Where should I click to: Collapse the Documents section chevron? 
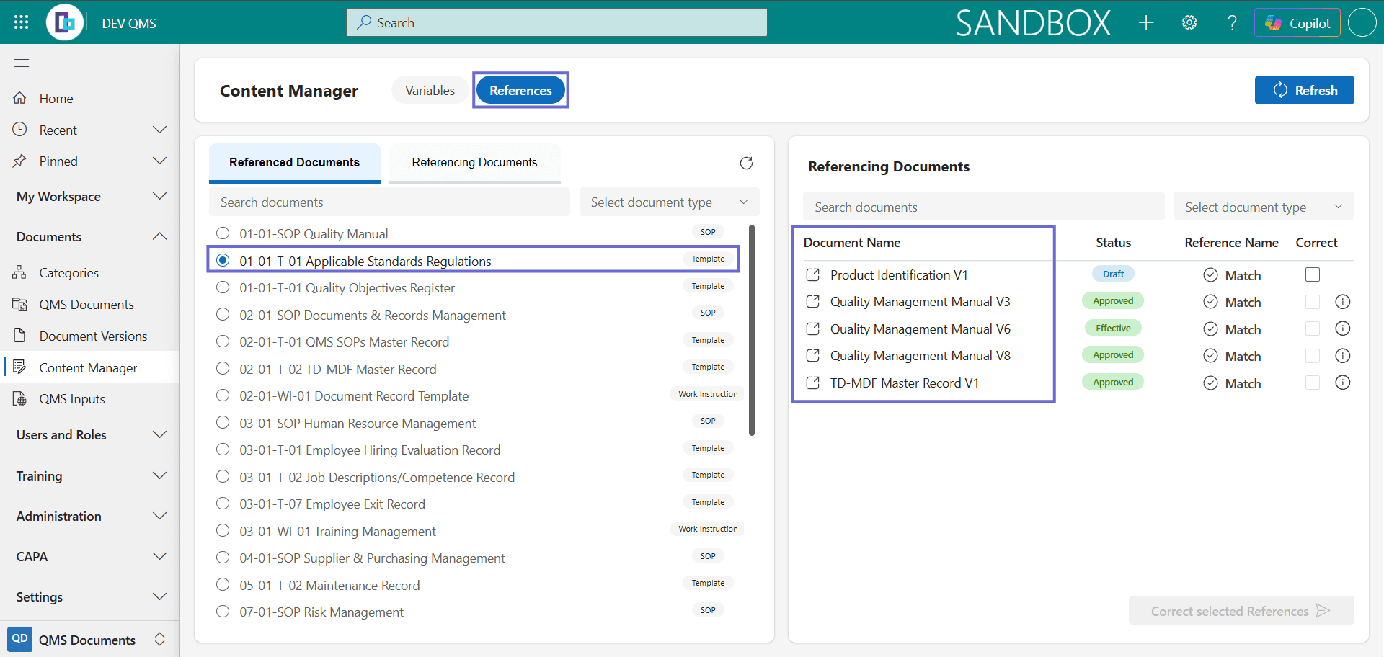point(160,236)
